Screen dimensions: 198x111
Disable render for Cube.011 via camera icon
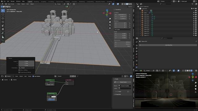coord(196,35)
